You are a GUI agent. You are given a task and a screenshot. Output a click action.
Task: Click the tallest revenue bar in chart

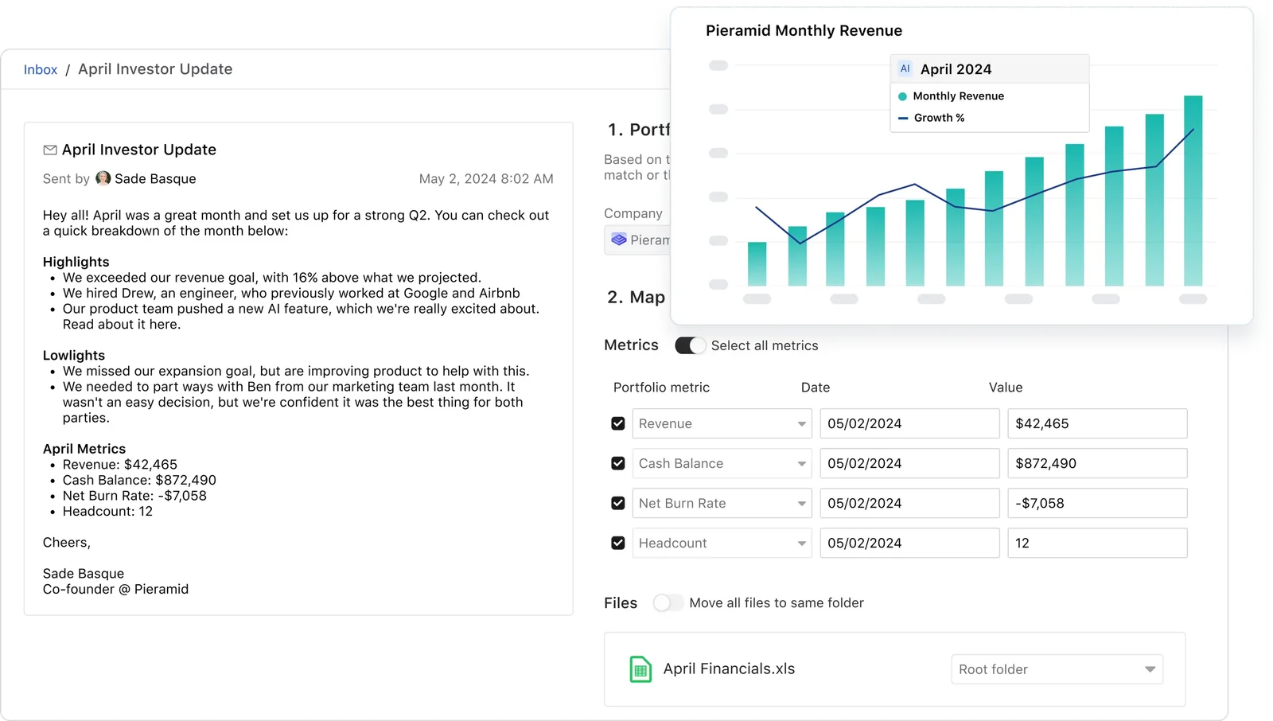point(1193,190)
